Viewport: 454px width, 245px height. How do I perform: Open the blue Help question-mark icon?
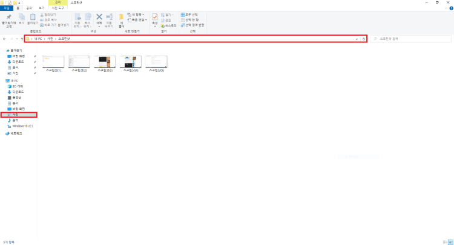click(451, 8)
